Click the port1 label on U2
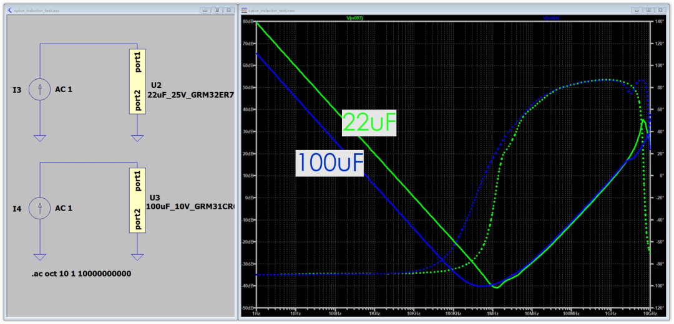 pos(137,62)
